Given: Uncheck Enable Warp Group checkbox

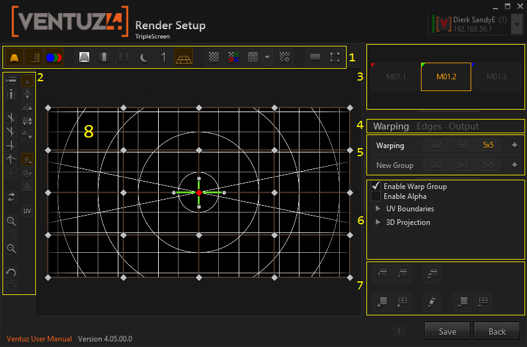Looking at the screenshot, I should pos(375,186).
